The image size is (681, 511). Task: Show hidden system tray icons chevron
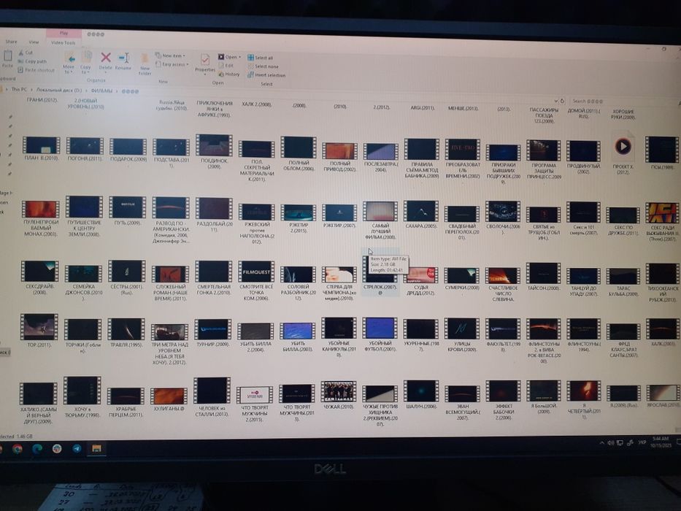click(x=601, y=443)
